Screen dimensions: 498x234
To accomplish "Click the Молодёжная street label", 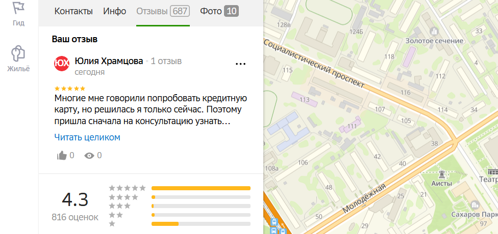I will click(365, 199).
